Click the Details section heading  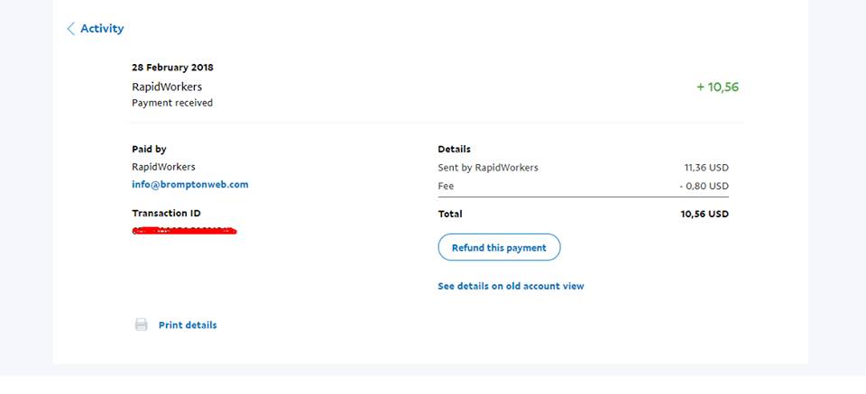tap(454, 150)
